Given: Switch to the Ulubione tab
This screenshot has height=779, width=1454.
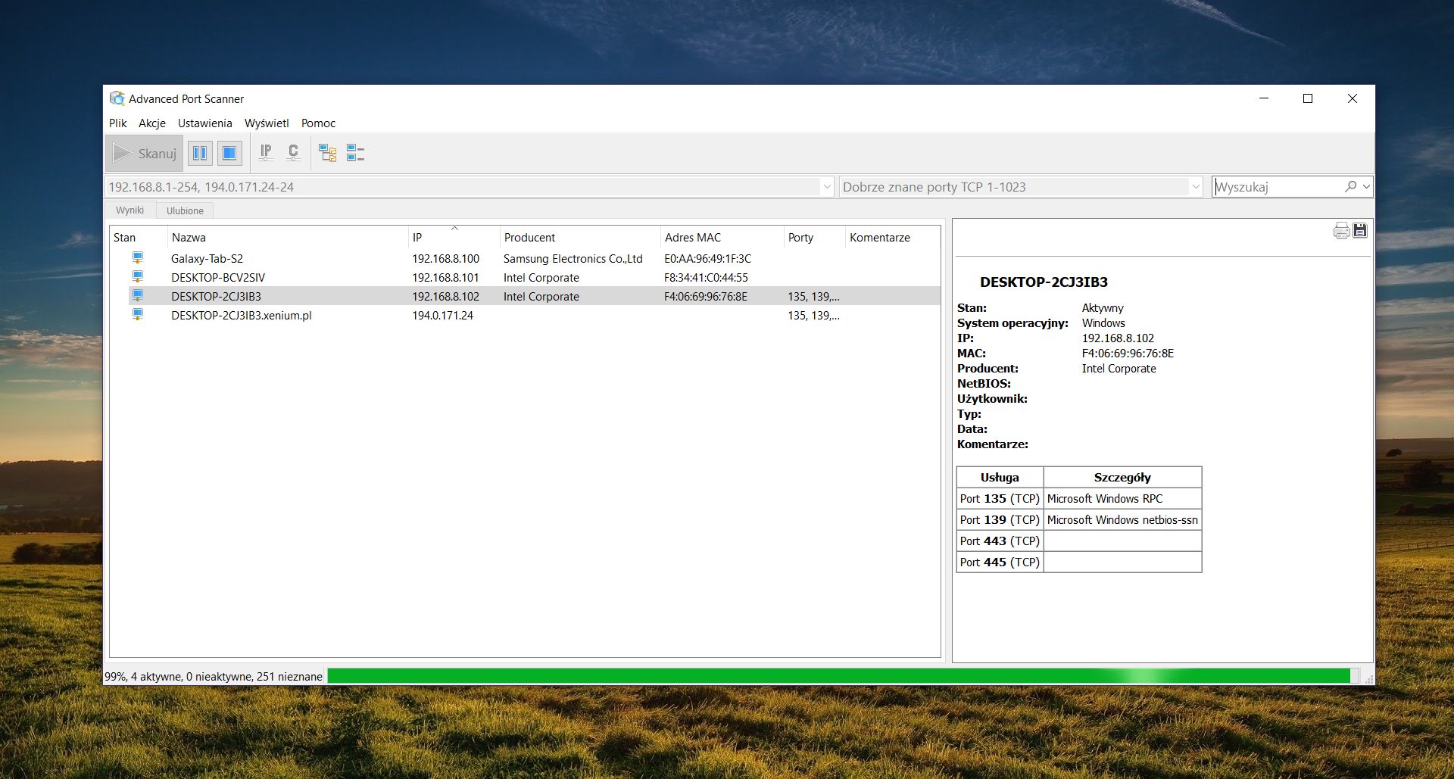Looking at the screenshot, I should click(184, 210).
